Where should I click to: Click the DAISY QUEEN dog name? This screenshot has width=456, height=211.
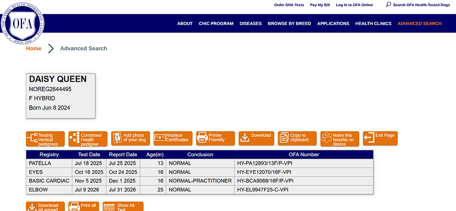point(58,79)
